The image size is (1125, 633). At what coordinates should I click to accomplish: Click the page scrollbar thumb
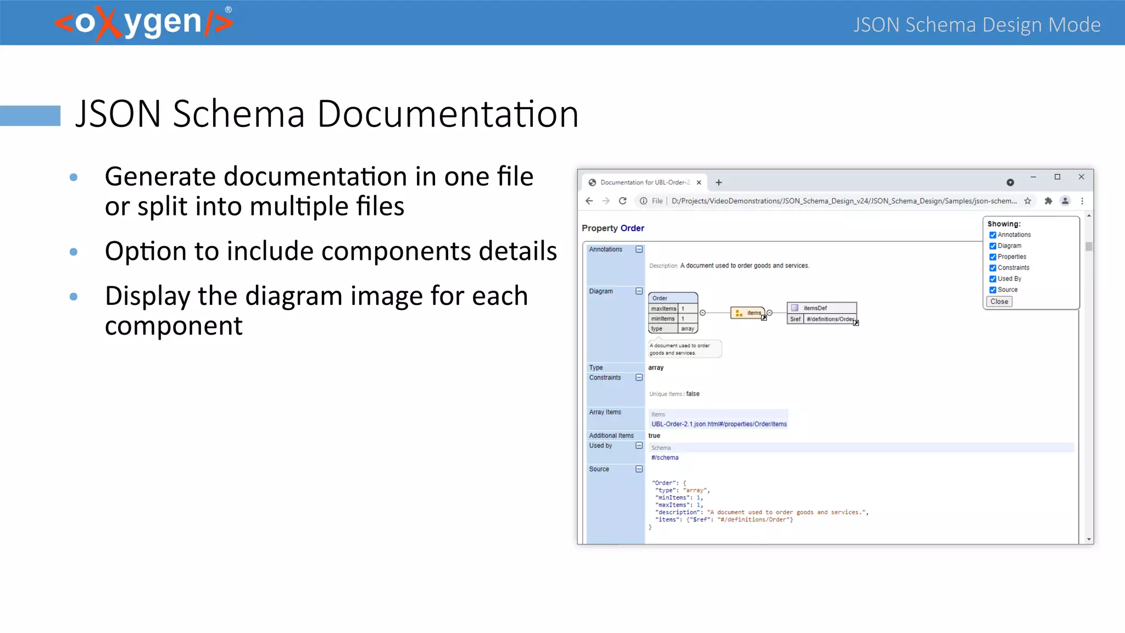pyautogui.click(x=1089, y=247)
